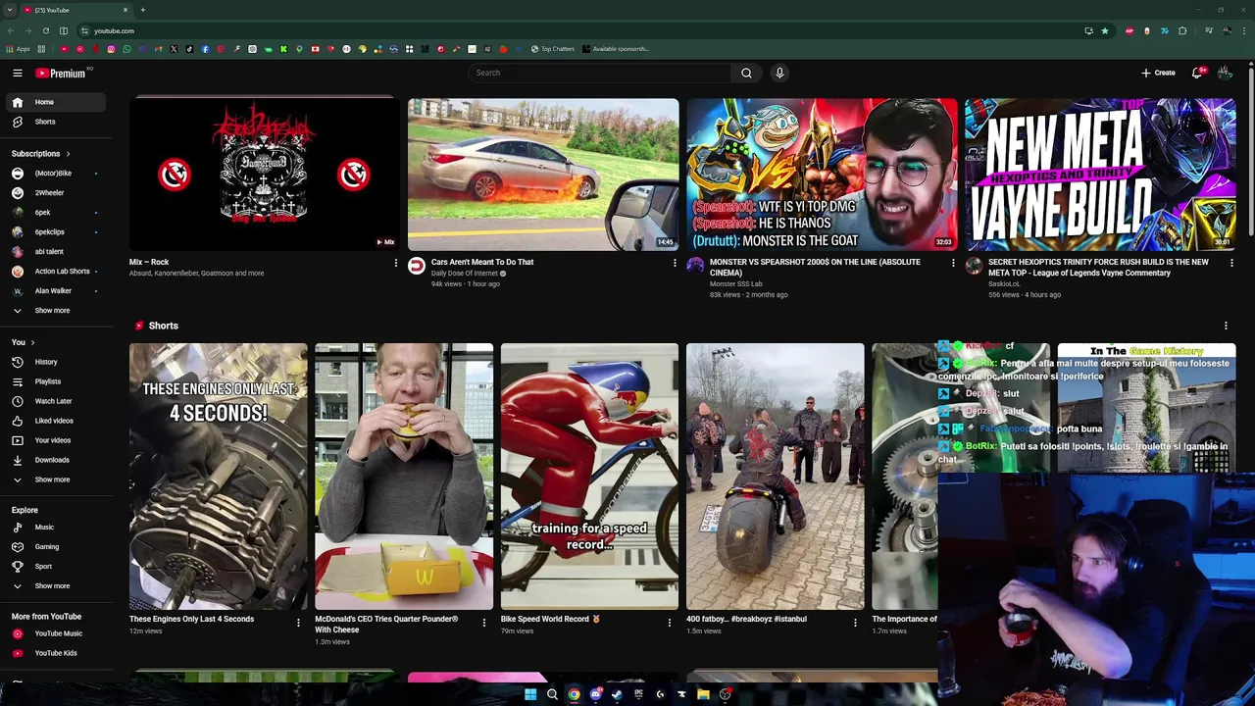The width and height of the screenshot is (1255, 706).
Task: Open options for Cars Aren't Meant video
Action: tap(675, 263)
